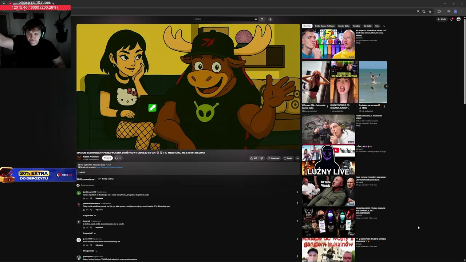This screenshot has height=262, width=466.
Task: Click the browser zoom magnifier icon
Action: click(418, 11)
